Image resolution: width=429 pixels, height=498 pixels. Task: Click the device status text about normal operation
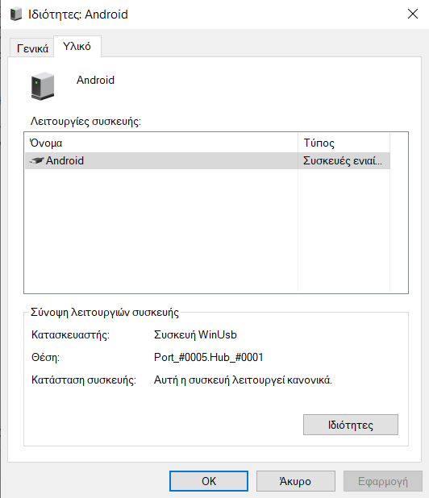click(x=243, y=380)
